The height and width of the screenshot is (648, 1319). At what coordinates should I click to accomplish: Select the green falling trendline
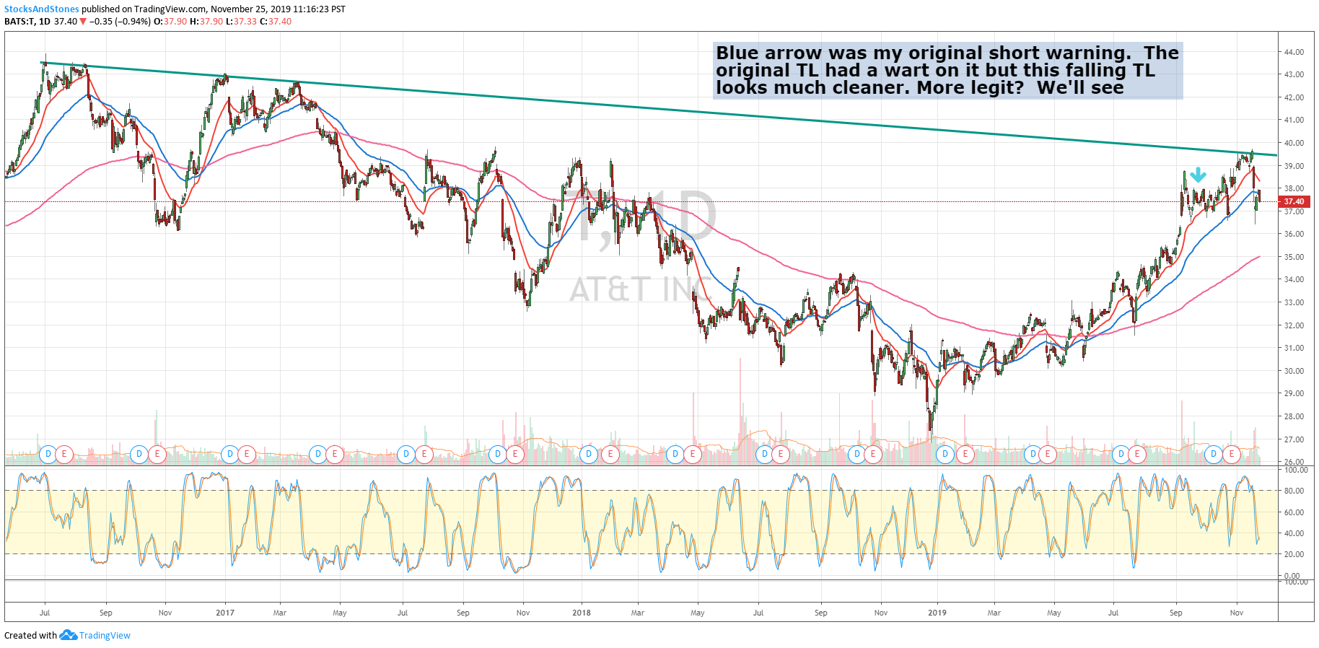(660, 109)
